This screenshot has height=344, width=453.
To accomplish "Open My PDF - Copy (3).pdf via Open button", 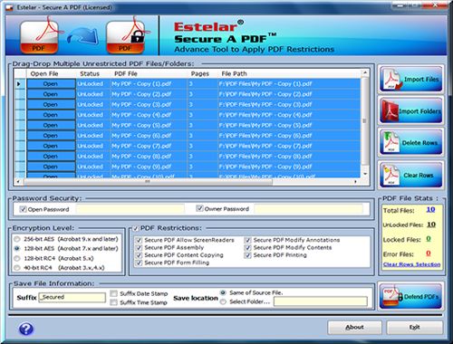I will point(51,104).
